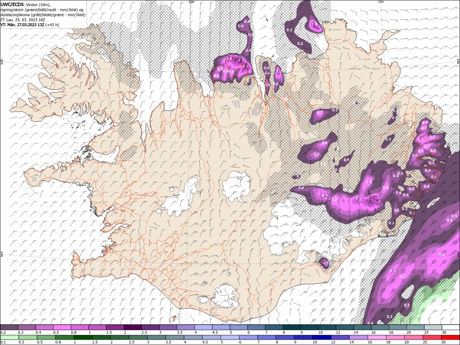Pick the snow legend swatch for 0.4–0.5 mm
460x345 pixels.
point(44,327)
